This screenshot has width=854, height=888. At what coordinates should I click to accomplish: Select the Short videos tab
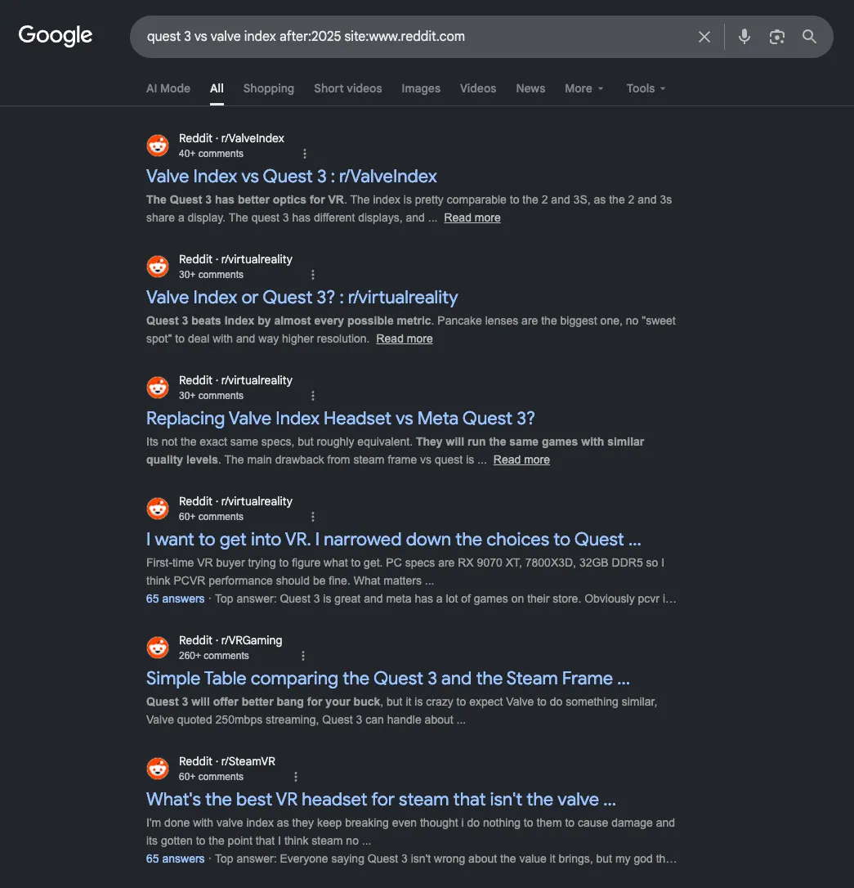tap(347, 88)
